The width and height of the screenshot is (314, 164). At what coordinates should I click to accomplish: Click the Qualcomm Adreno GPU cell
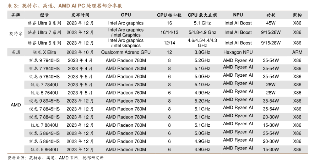126,52
